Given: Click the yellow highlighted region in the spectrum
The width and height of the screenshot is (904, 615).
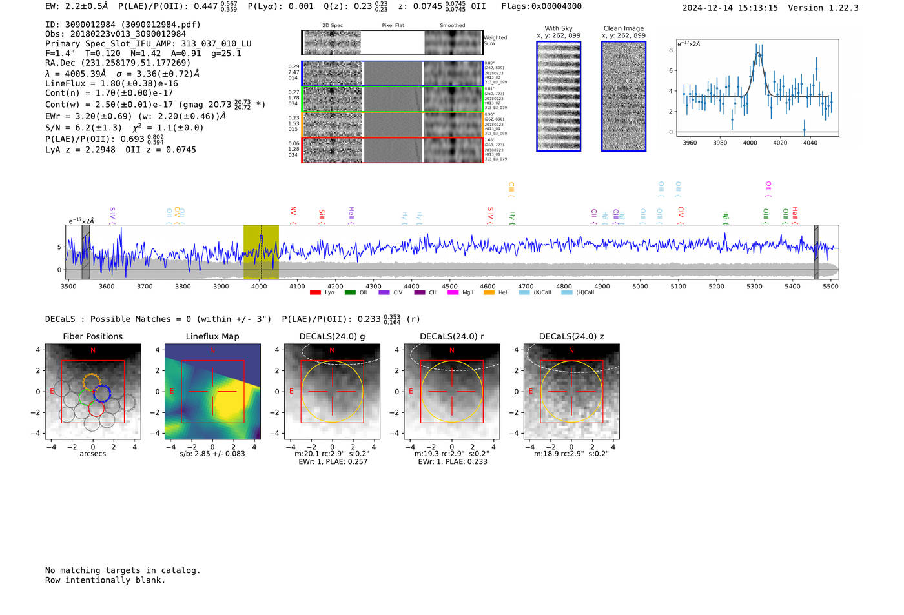Looking at the screenshot, I should (x=261, y=252).
